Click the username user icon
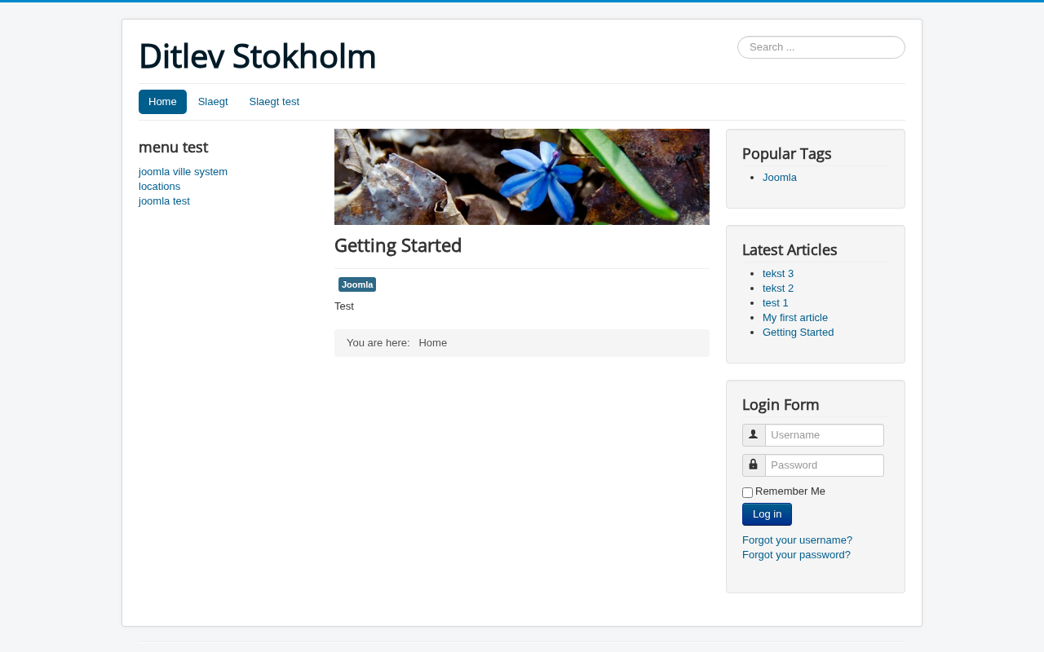The image size is (1044, 652). pos(754,435)
